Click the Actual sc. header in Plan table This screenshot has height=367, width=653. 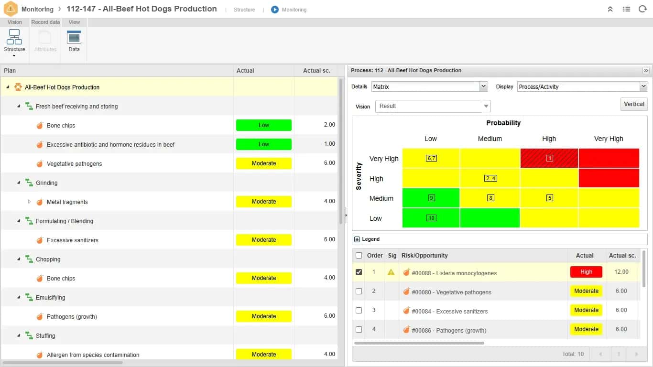click(x=316, y=70)
